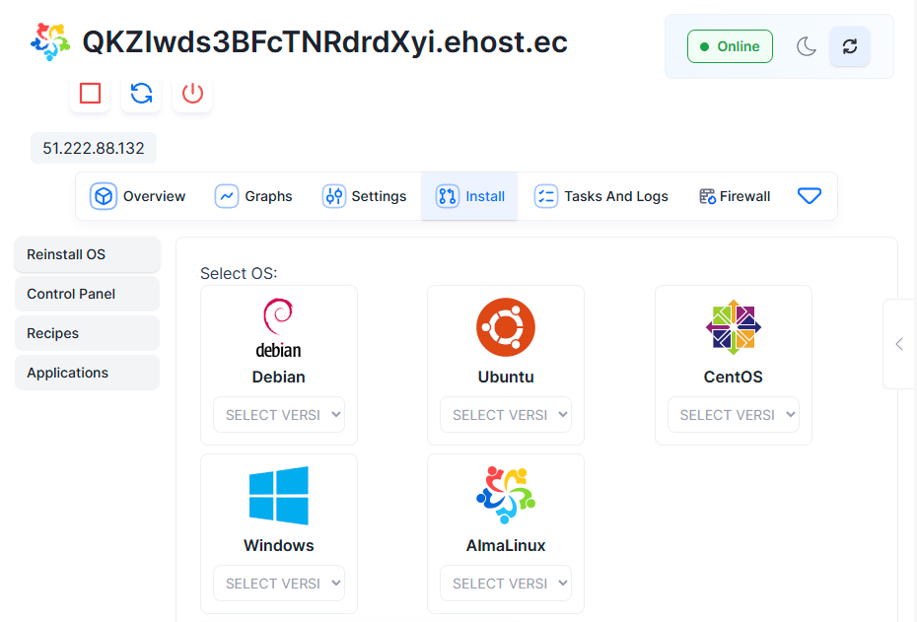Open the Ubuntu version dropdown
917x622 pixels.
coord(506,415)
